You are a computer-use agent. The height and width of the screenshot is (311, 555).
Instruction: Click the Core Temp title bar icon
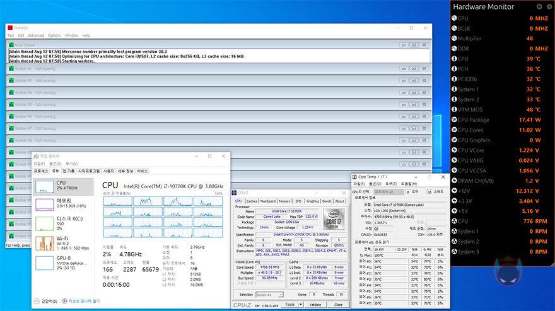coord(354,177)
